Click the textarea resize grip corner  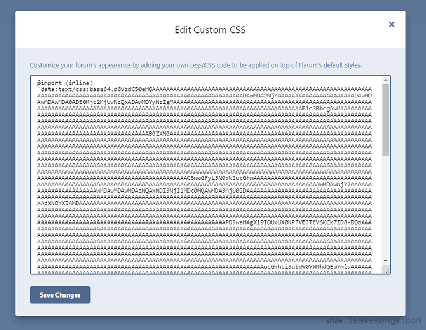point(387,270)
